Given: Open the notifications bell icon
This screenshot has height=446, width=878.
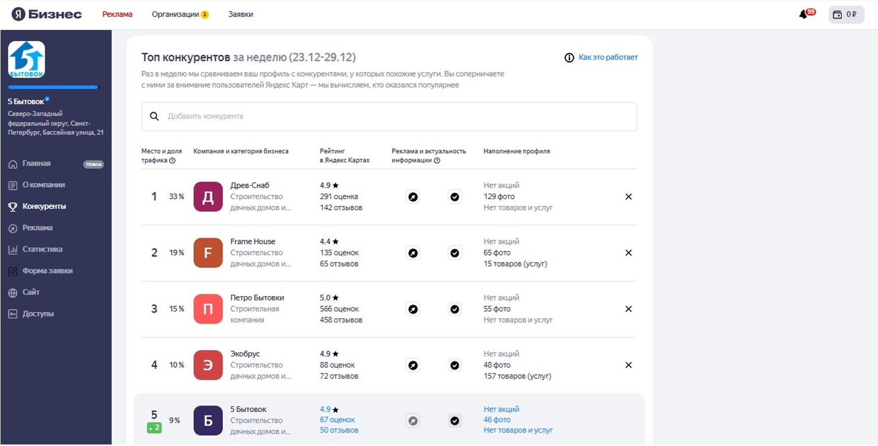Looking at the screenshot, I should click(x=804, y=14).
